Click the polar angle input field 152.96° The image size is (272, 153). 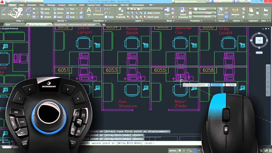click(x=231, y=85)
